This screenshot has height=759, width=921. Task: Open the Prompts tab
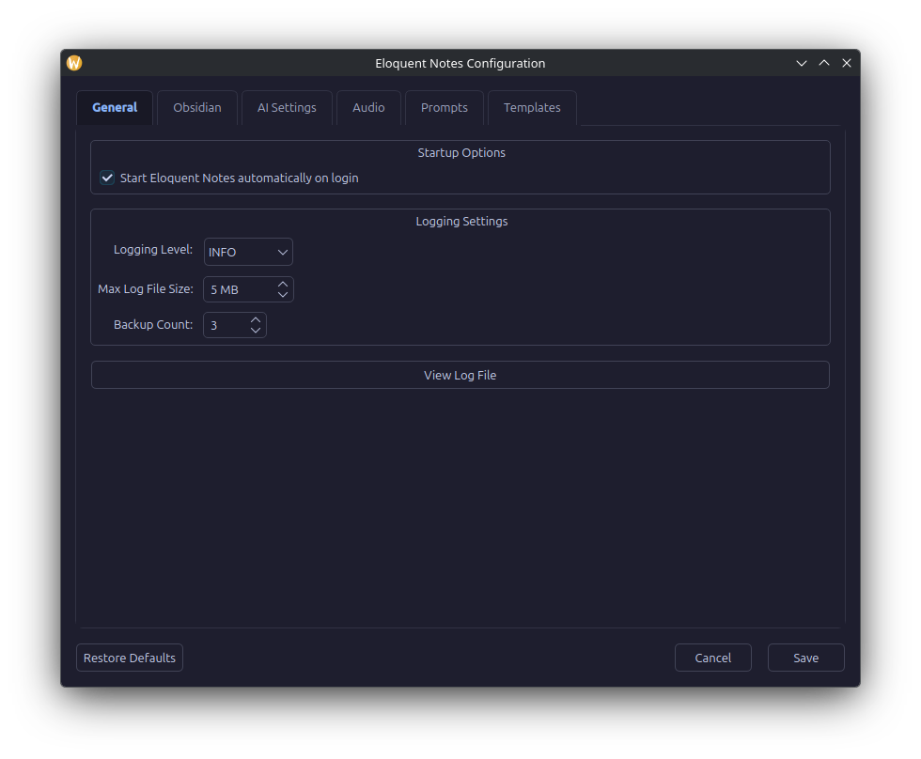click(444, 107)
